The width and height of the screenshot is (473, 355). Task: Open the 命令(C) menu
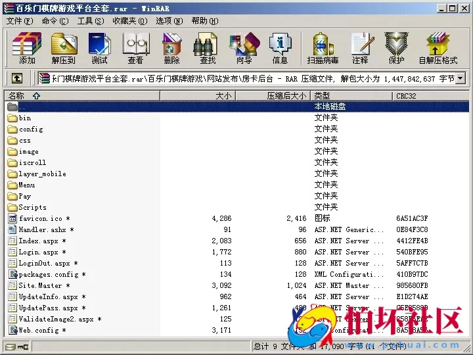pyautogui.click(x=55, y=21)
